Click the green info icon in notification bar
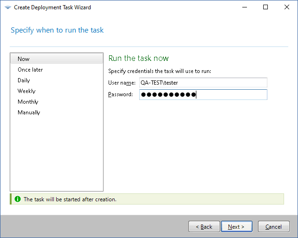 pyautogui.click(x=18, y=199)
